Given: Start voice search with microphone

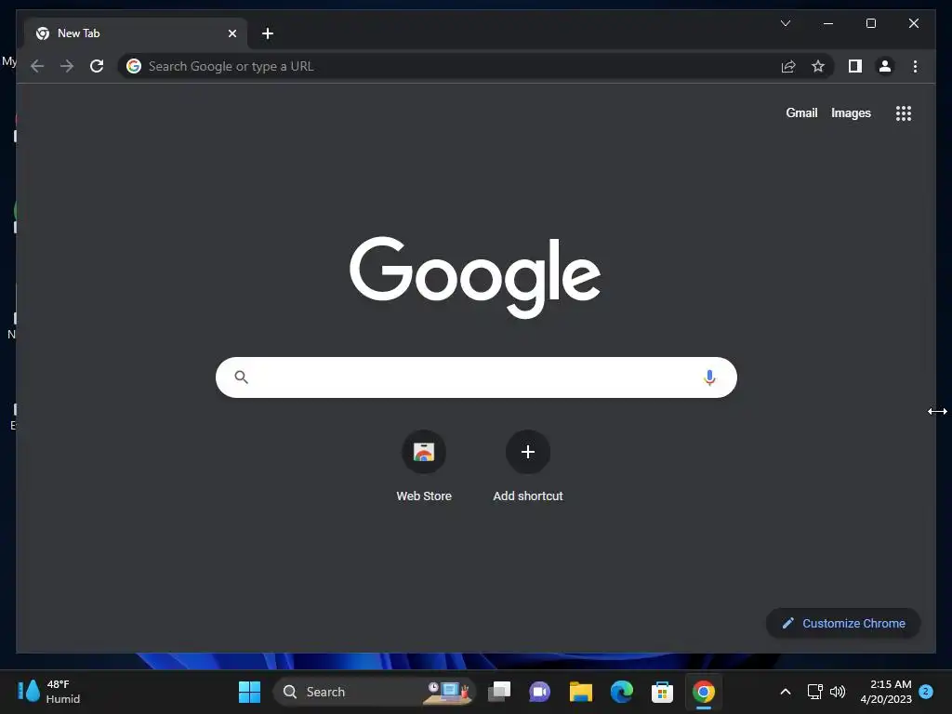Looking at the screenshot, I should tap(709, 377).
